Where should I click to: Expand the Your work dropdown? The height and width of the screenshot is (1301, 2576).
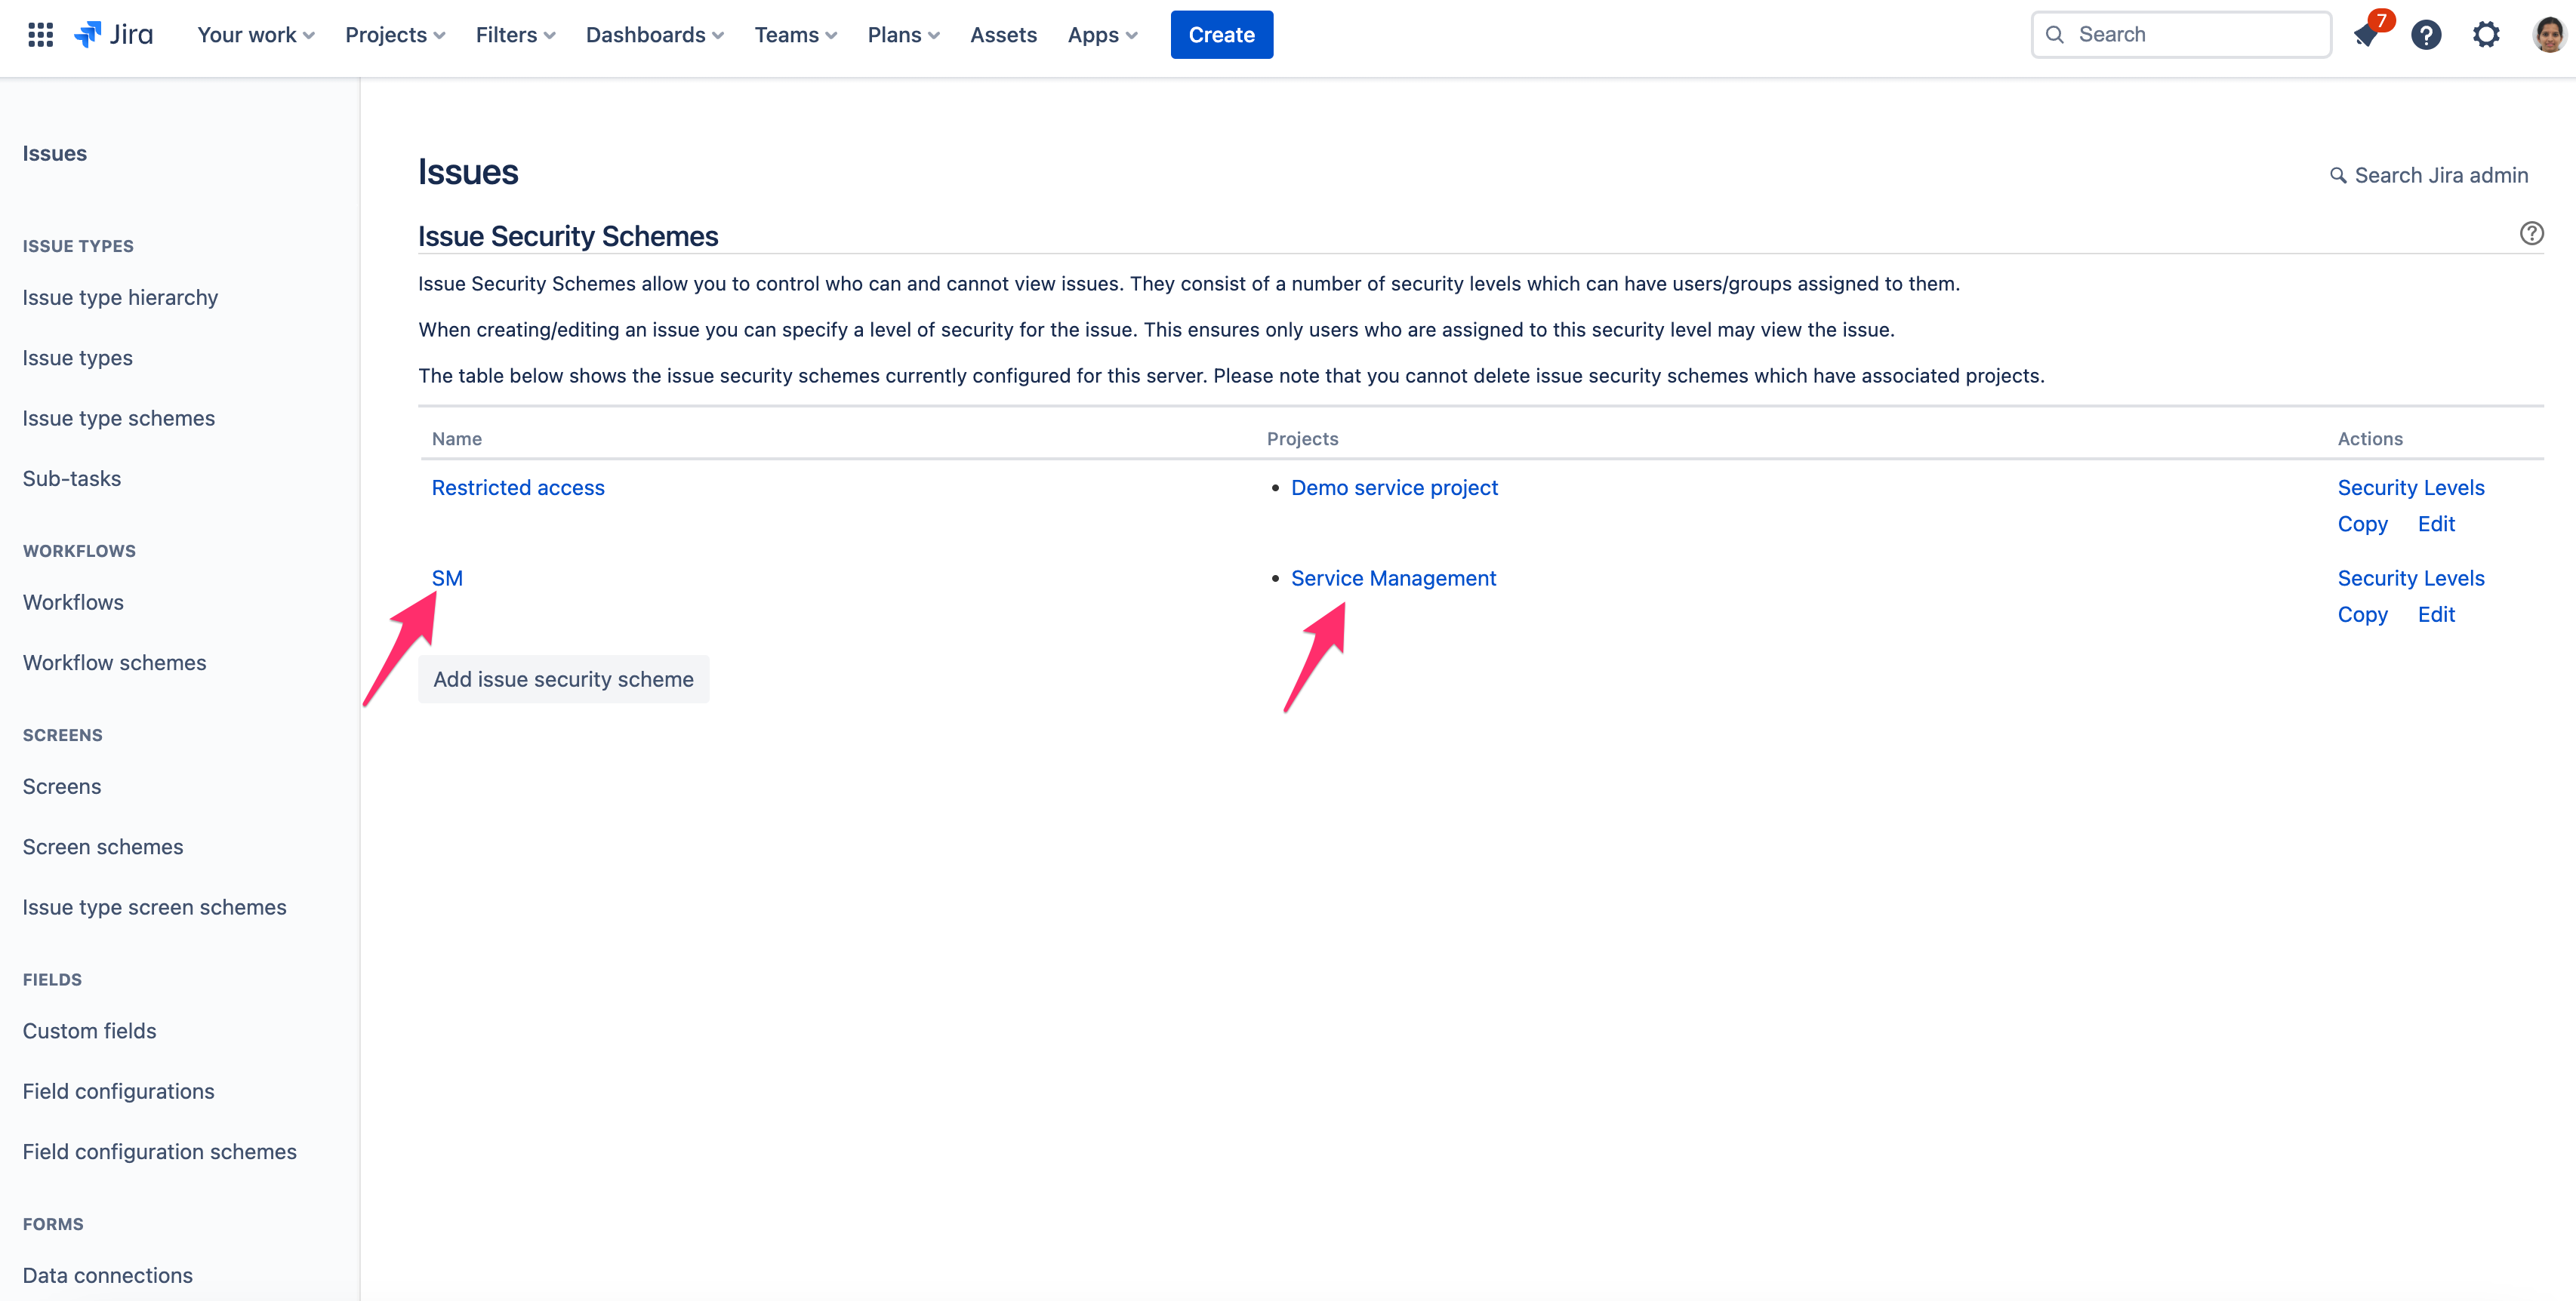click(x=256, y=35)
